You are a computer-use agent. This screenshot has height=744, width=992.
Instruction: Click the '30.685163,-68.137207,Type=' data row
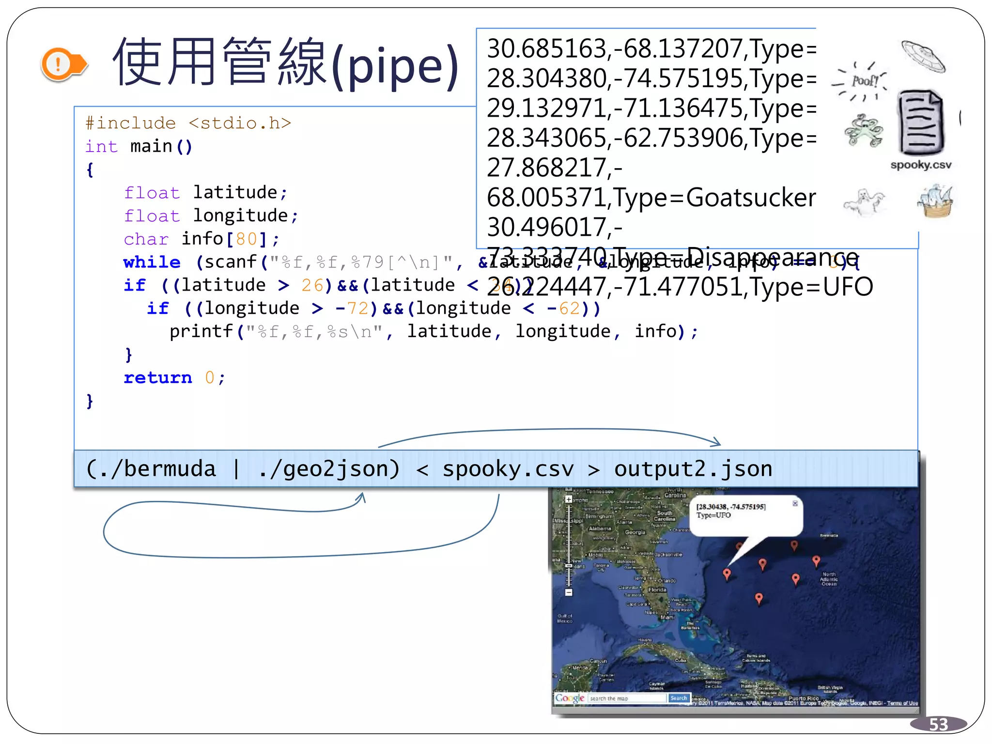651,49
